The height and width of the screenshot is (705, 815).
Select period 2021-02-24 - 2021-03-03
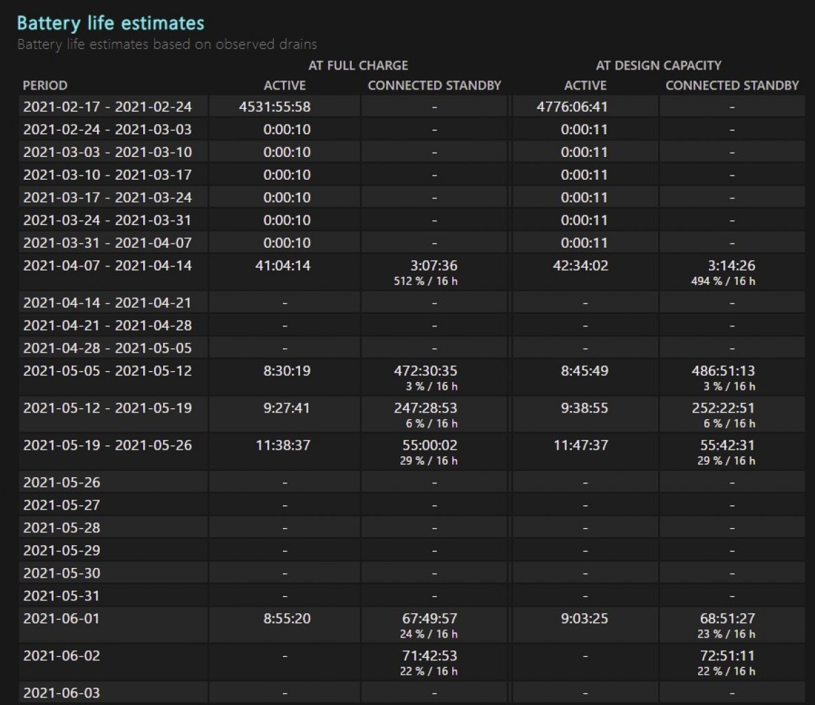[x=107, y=129]
